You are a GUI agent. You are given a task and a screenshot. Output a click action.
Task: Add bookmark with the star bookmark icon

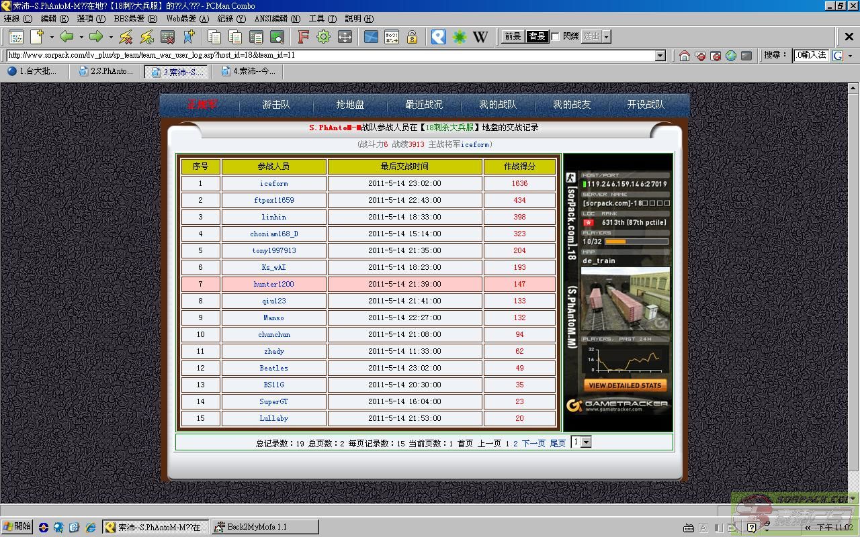click(x=189, y=37)
